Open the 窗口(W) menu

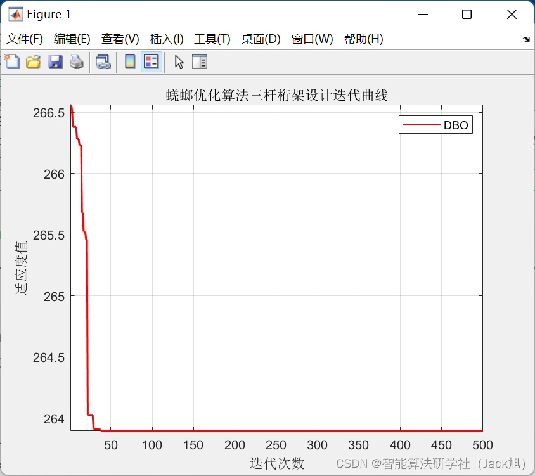(313, 39)
